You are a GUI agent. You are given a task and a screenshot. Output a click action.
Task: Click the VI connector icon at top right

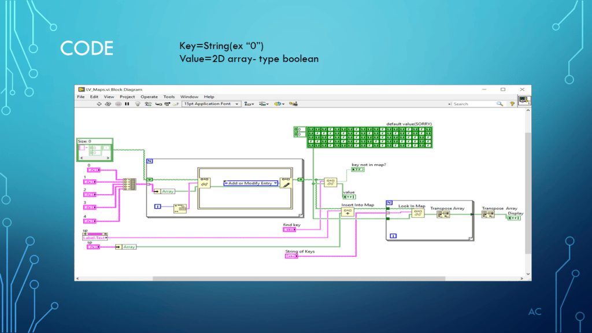[x=524, y=101]
